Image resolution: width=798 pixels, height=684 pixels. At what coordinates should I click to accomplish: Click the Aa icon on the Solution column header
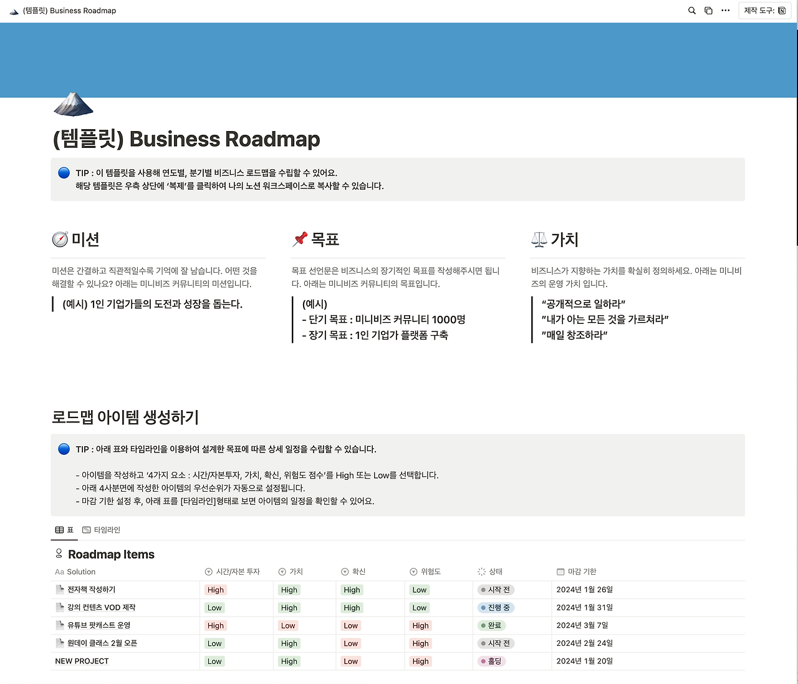coord(59,572)
